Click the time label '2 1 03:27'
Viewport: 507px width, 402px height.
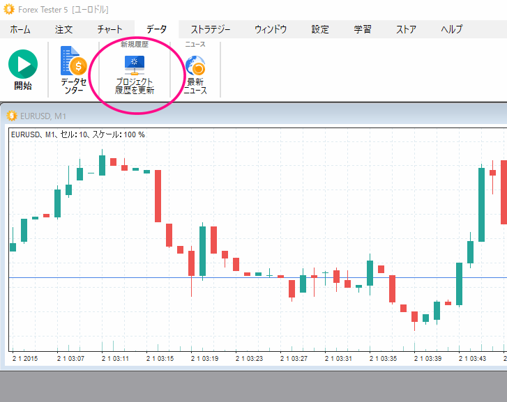coord(294,358)
